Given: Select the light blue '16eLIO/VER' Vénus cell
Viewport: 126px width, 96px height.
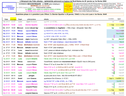Looking at the screenshot, I should [x=120, y=31].
